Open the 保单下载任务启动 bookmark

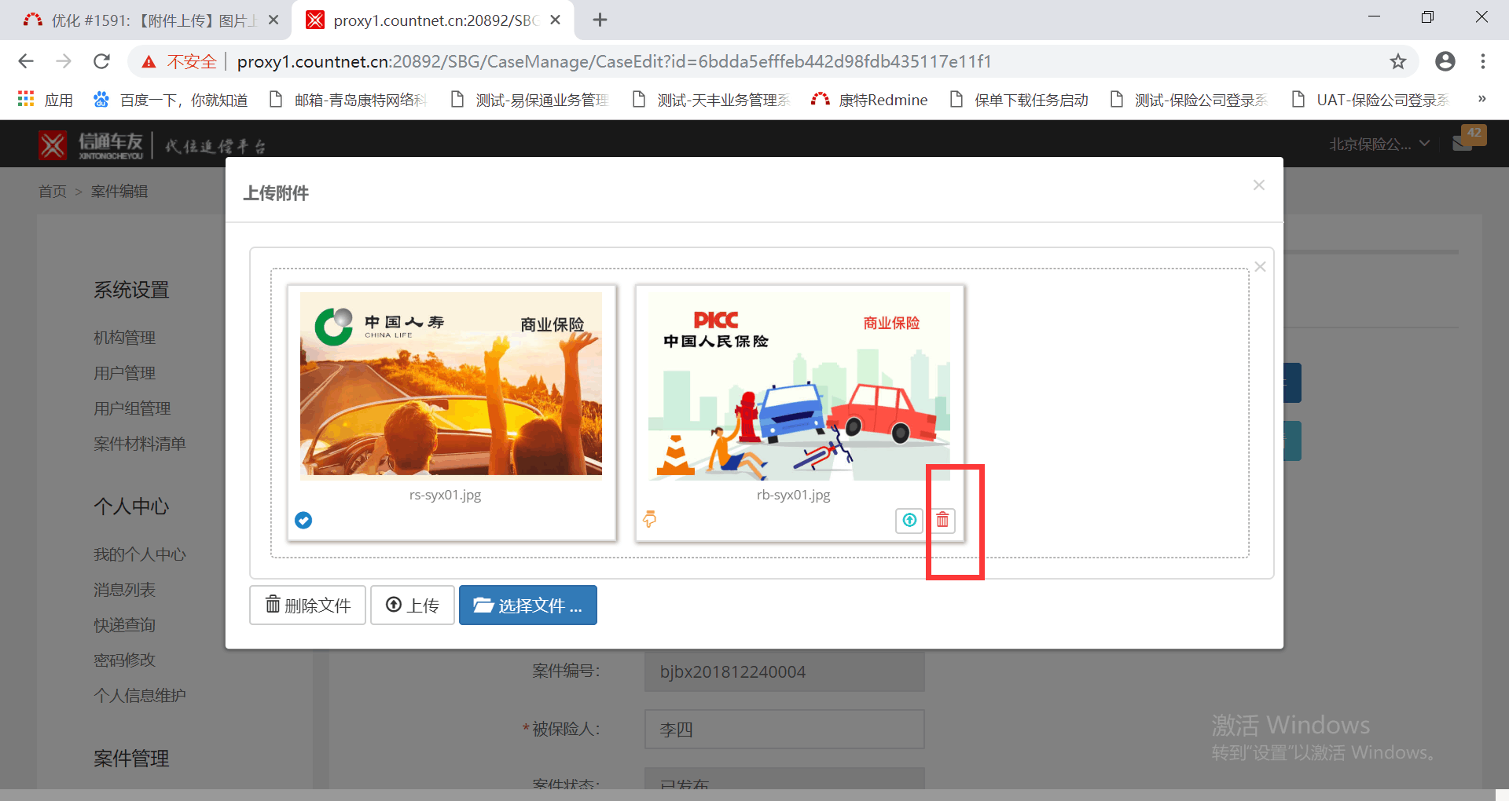[x=1019, y=100]
